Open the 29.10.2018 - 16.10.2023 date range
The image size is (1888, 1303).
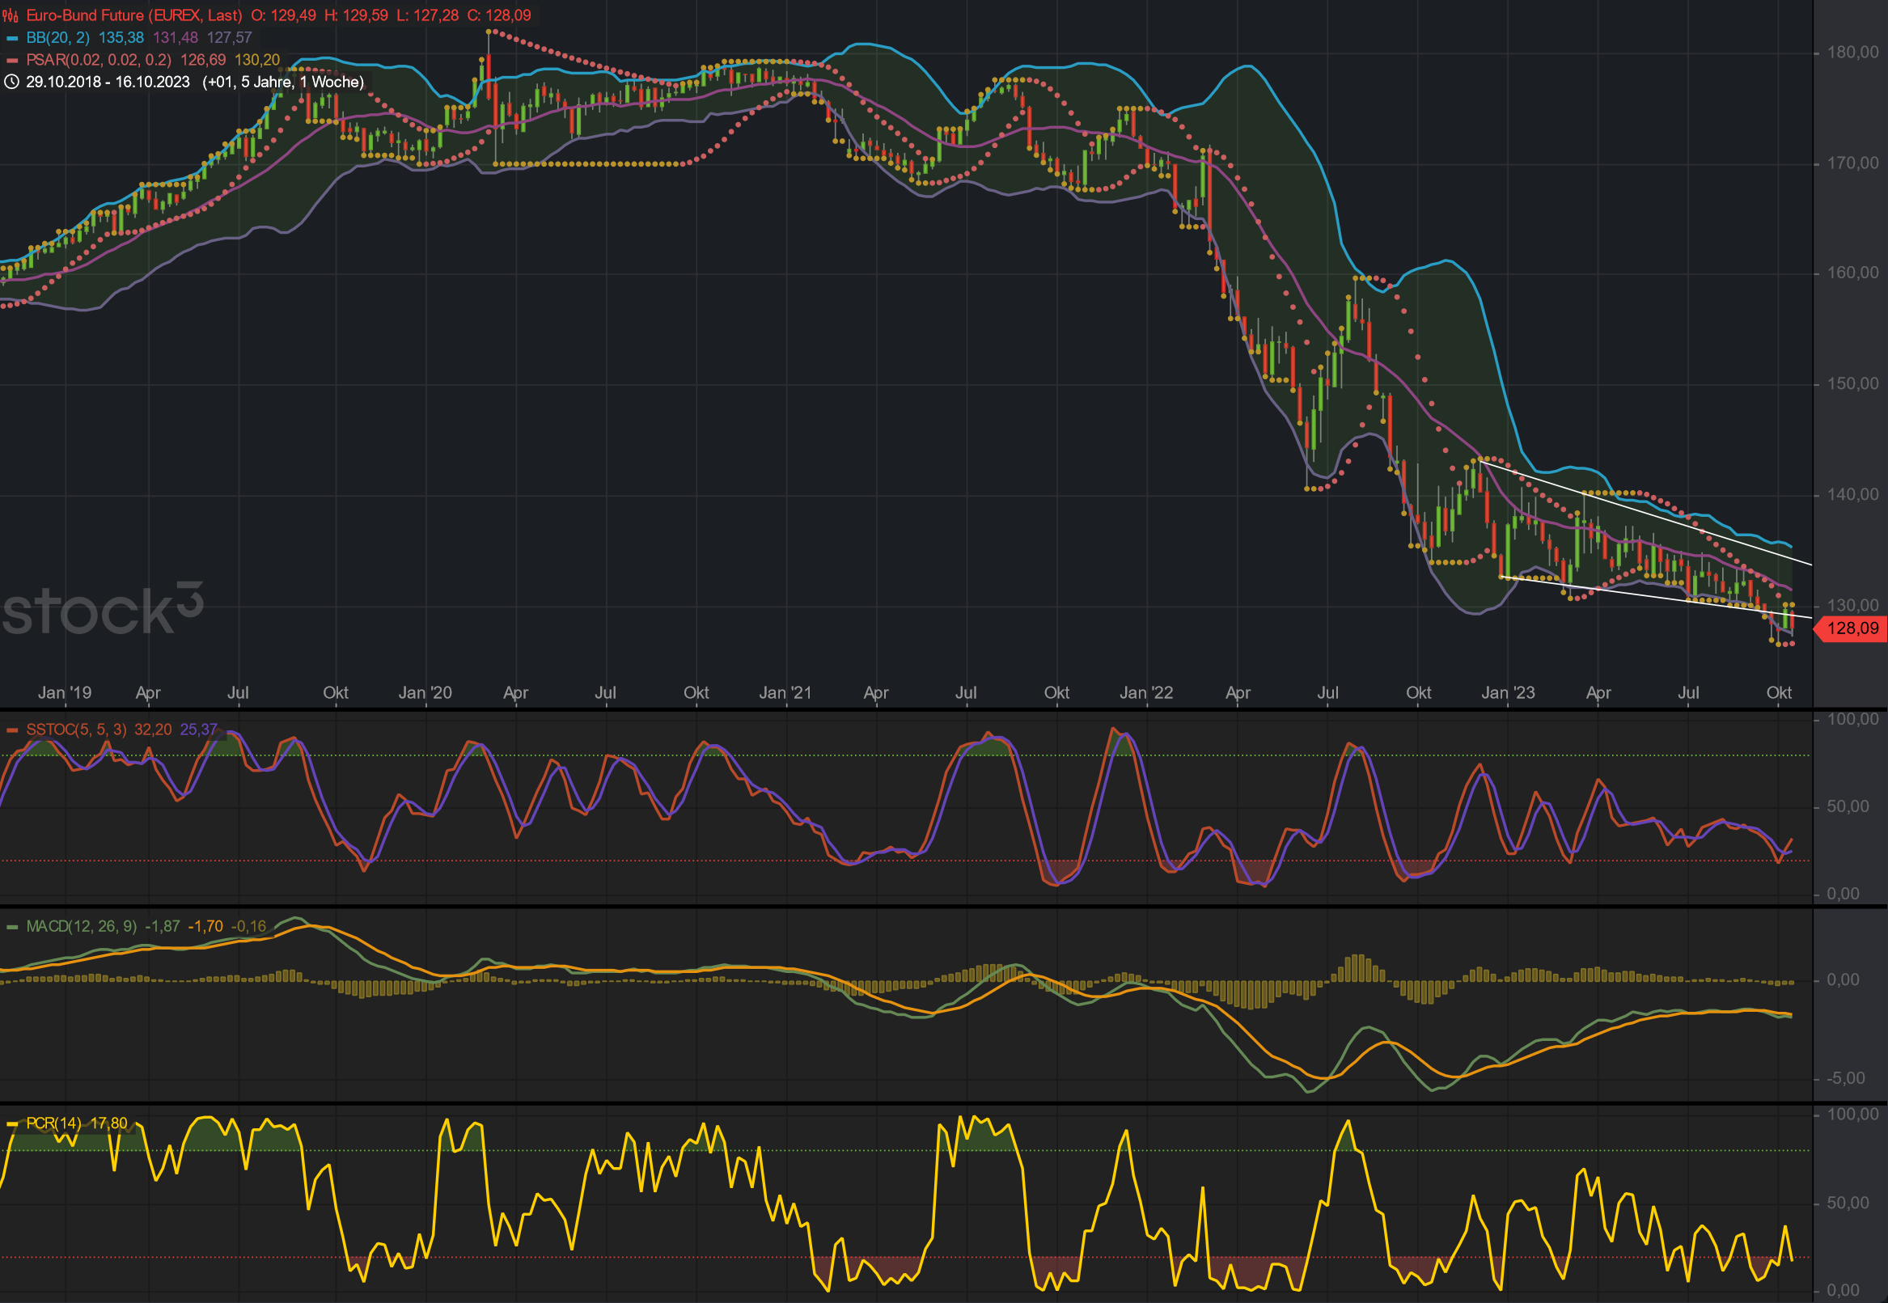(x=108, y=82)
